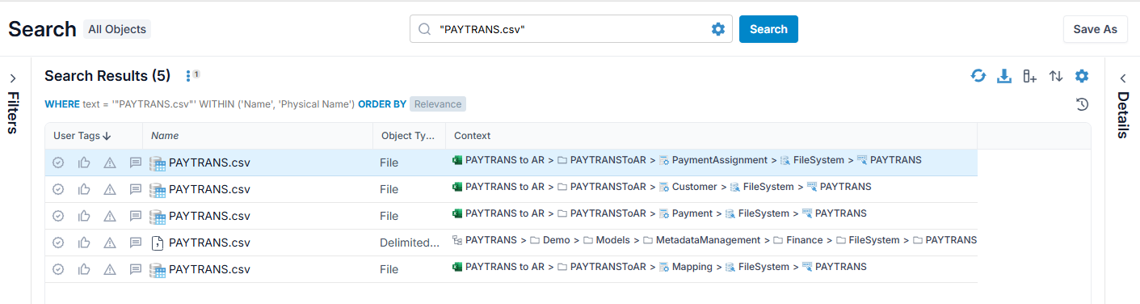Select the "Delimited..." object type cell
Image resolution: width=1140 pixels, height=304 pixels.
click(x=410, y=243)
